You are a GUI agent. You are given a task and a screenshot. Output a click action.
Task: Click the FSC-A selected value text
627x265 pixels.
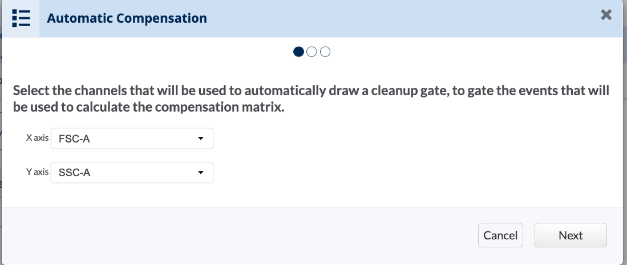(x=74, y=139)
